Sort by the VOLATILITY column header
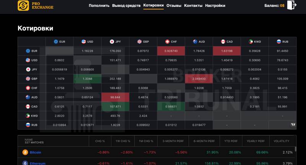 [x=281, y=141]
